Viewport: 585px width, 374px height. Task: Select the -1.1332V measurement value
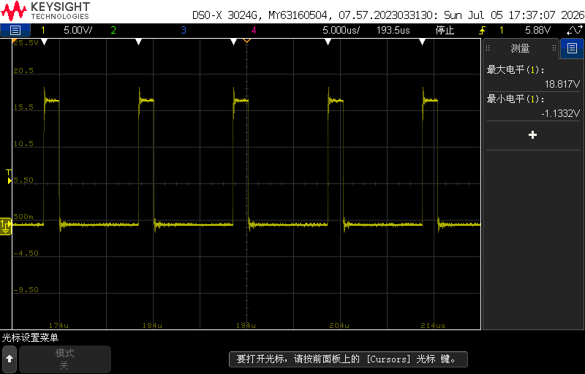pos(561,114)
